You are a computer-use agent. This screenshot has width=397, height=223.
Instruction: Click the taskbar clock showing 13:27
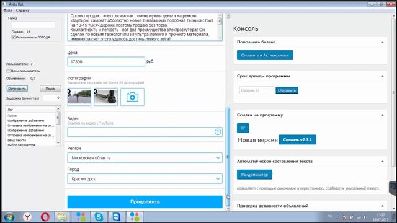coord(380,215)
